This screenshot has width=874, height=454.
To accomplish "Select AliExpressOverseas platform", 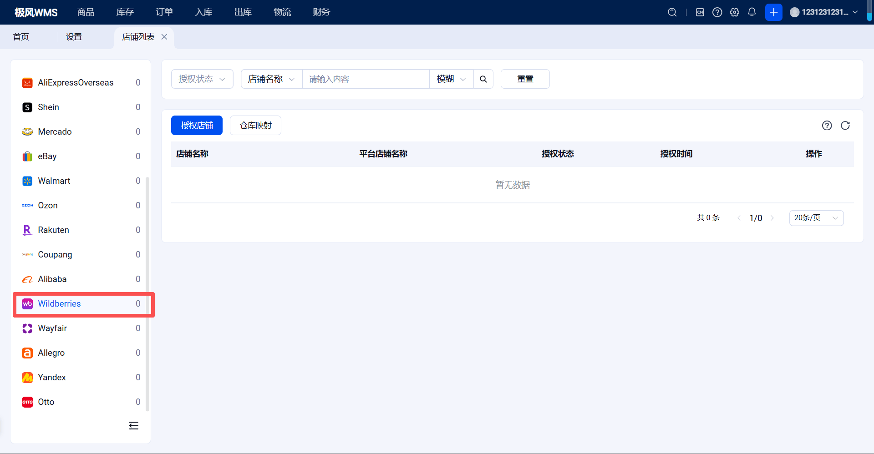I will 81,83.
